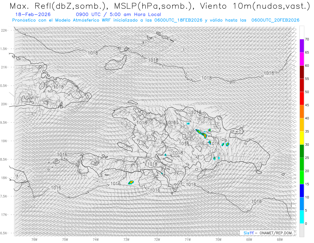Click the colorbar tick label 50
Image resolution: width=314 pixels, height=243 pixels.
pyautogui.click(x=307, y=92)
